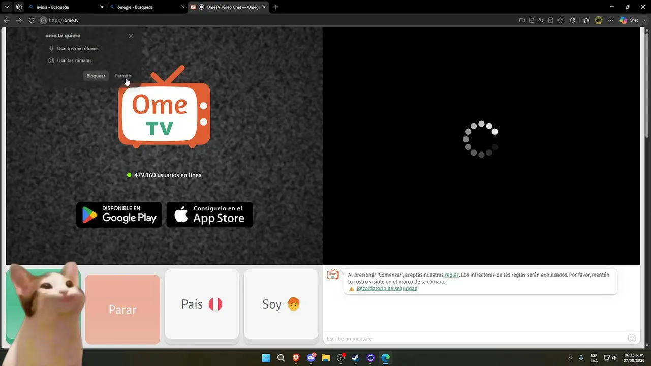
Task: Open the immersive reader icon
Action: click(x=550, y=20)
